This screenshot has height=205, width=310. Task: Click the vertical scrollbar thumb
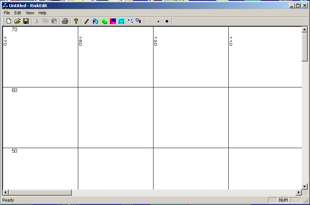(304, 47)
